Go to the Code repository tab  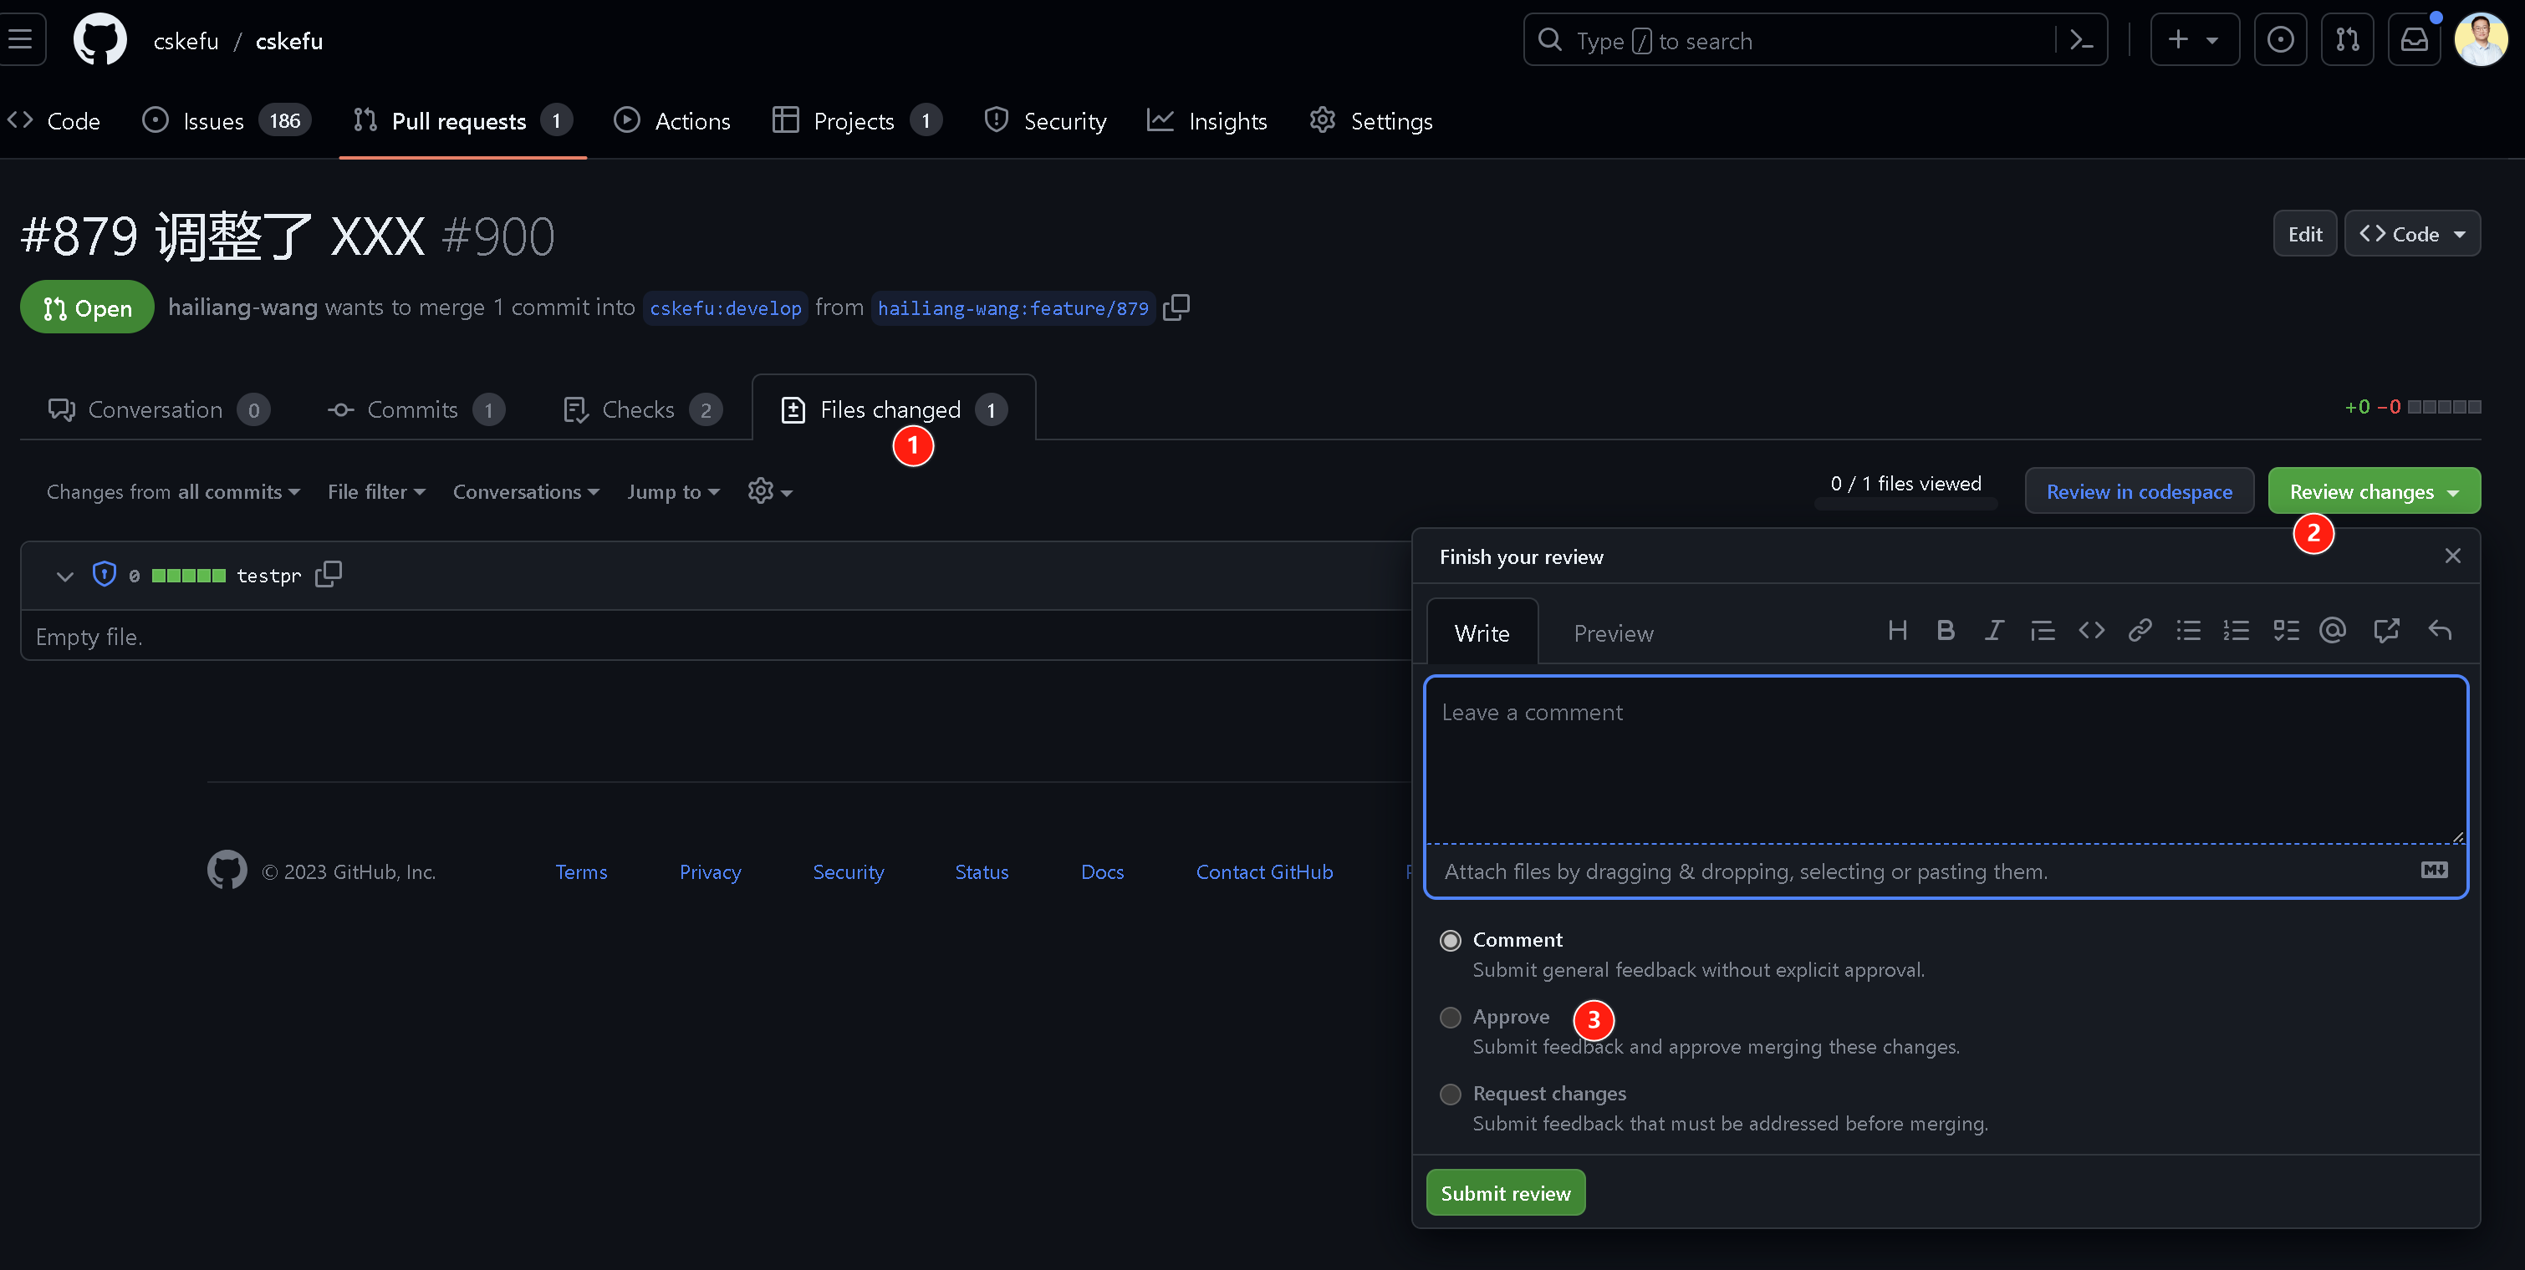pyautogui.click(x=55, y=120)
